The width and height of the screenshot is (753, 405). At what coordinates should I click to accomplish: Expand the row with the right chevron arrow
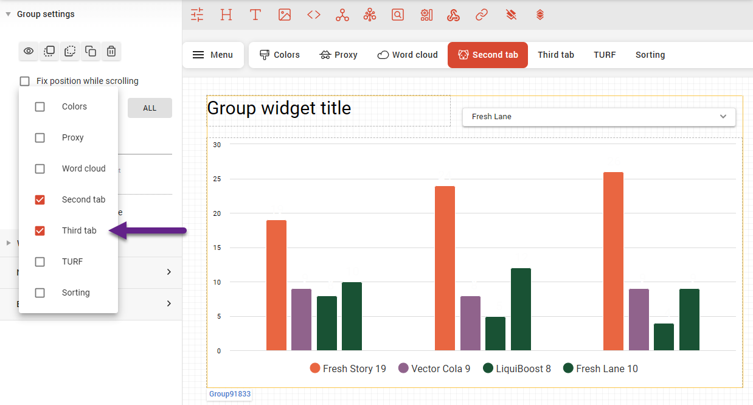click(x=169, y=272)
